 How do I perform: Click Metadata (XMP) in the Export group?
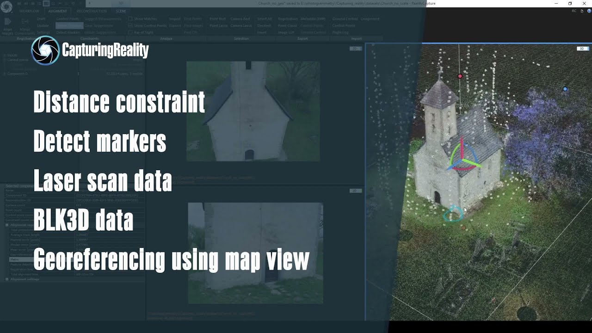click(313, 19)
